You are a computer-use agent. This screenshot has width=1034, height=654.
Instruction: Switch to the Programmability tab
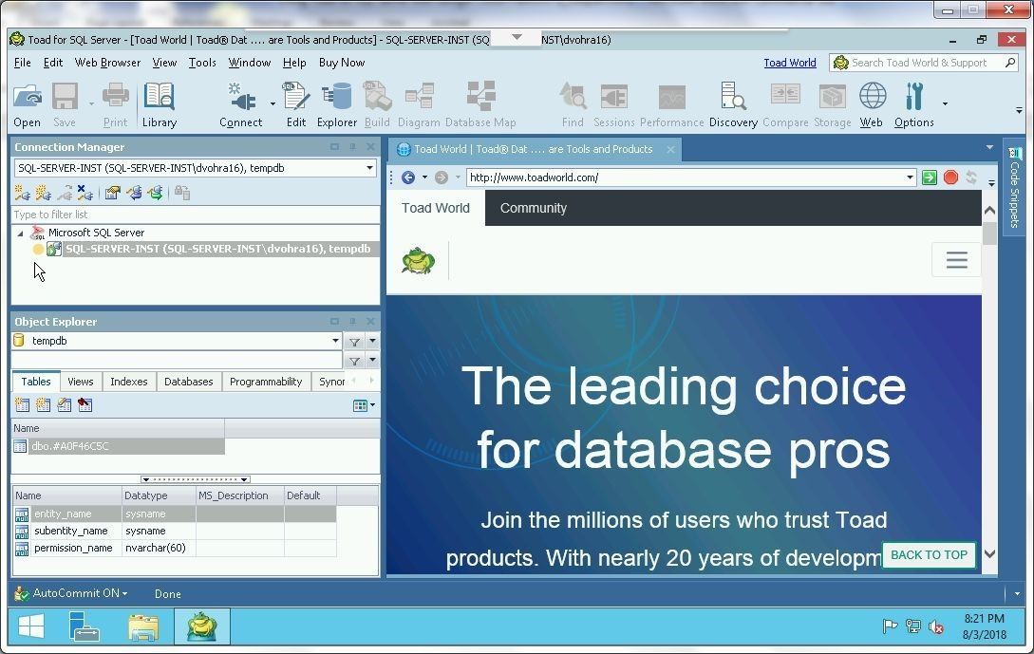click(266, 382)
